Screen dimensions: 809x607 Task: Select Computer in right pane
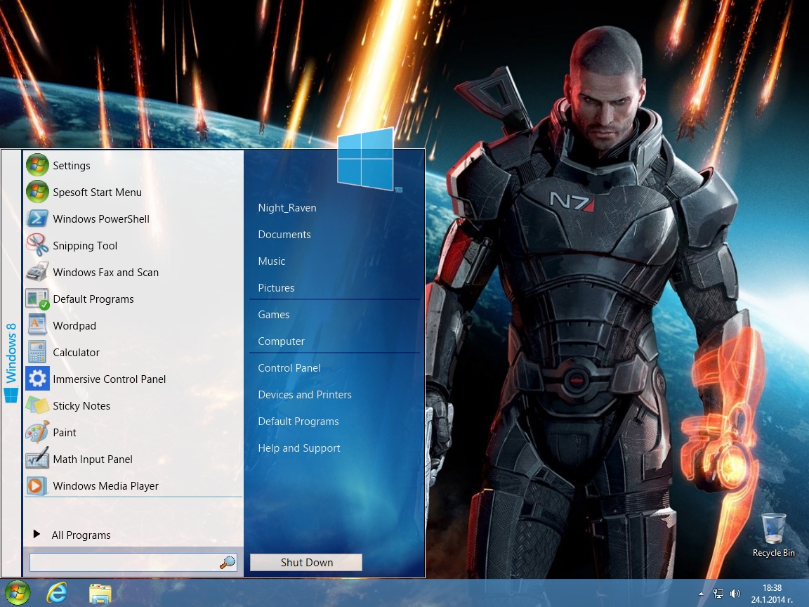point(281,341)
